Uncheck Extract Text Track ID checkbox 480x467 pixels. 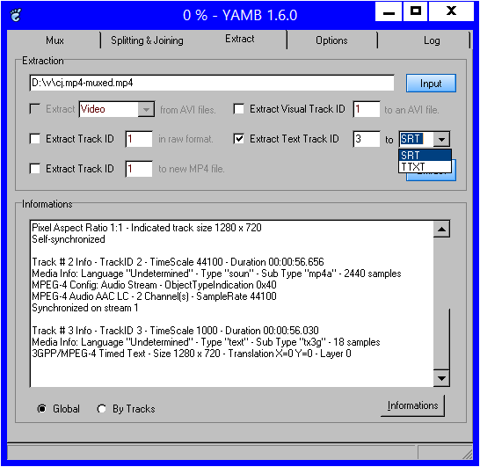point(239,139)
